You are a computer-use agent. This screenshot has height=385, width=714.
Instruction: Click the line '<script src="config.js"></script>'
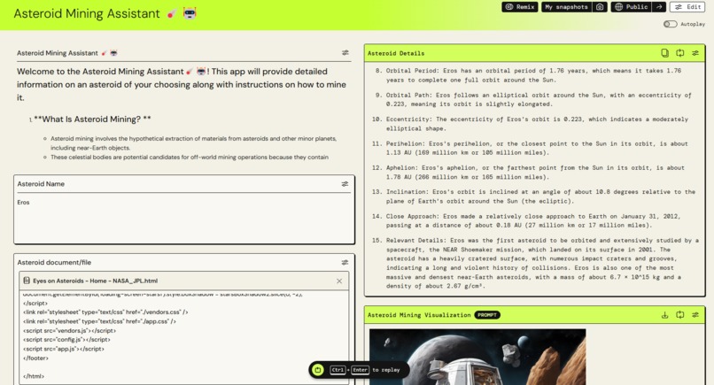point(66,340)
